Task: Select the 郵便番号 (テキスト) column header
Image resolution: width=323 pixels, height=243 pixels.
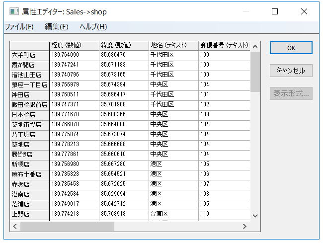Action: (x=224, y=46)
